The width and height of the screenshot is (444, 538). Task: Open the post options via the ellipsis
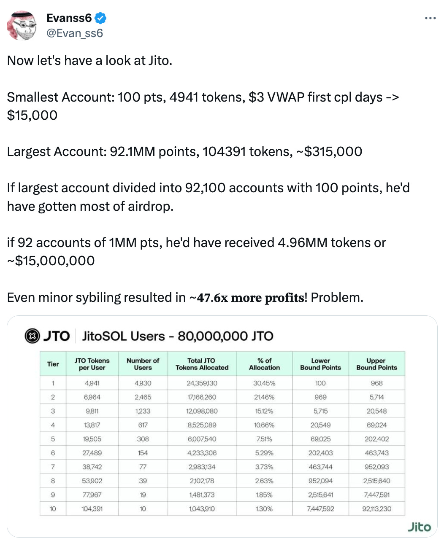pyautogui.click(x=430, y=18)
